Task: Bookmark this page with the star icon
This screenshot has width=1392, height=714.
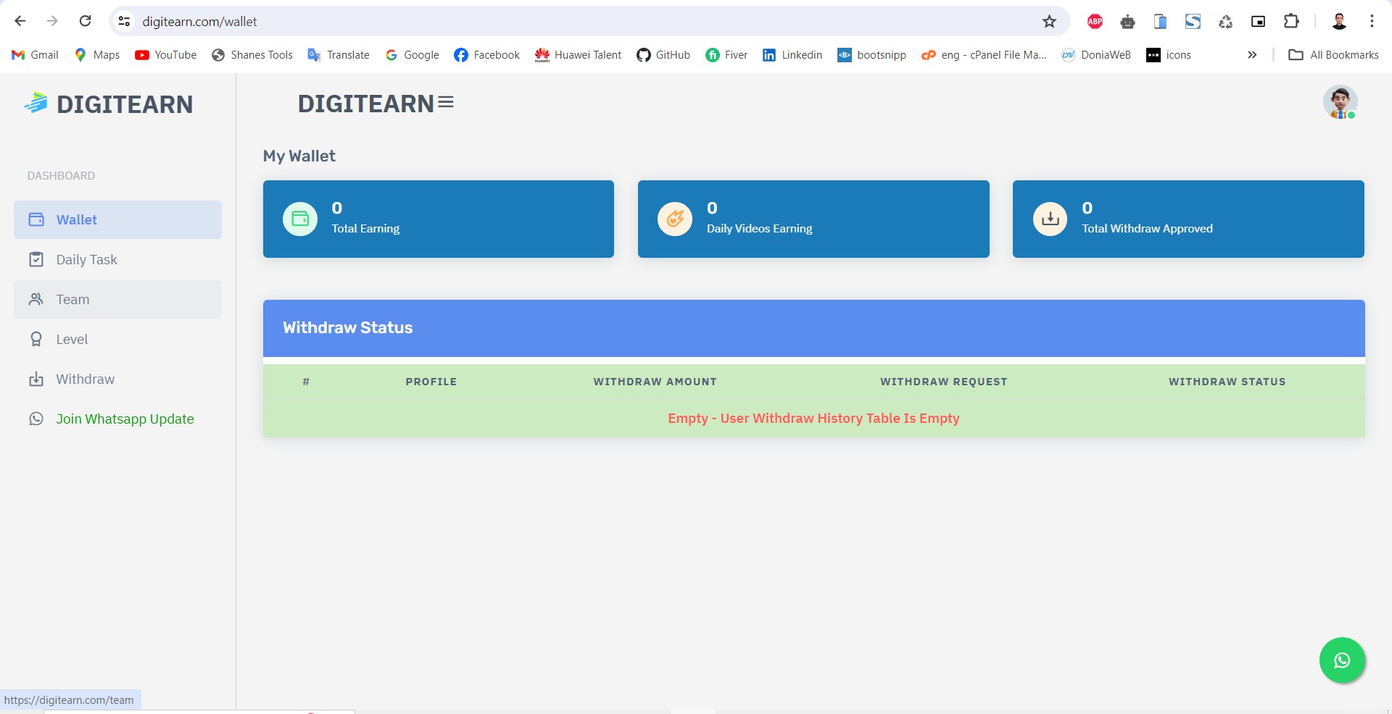Action: pyautogui.click(x=1049, y=22)
